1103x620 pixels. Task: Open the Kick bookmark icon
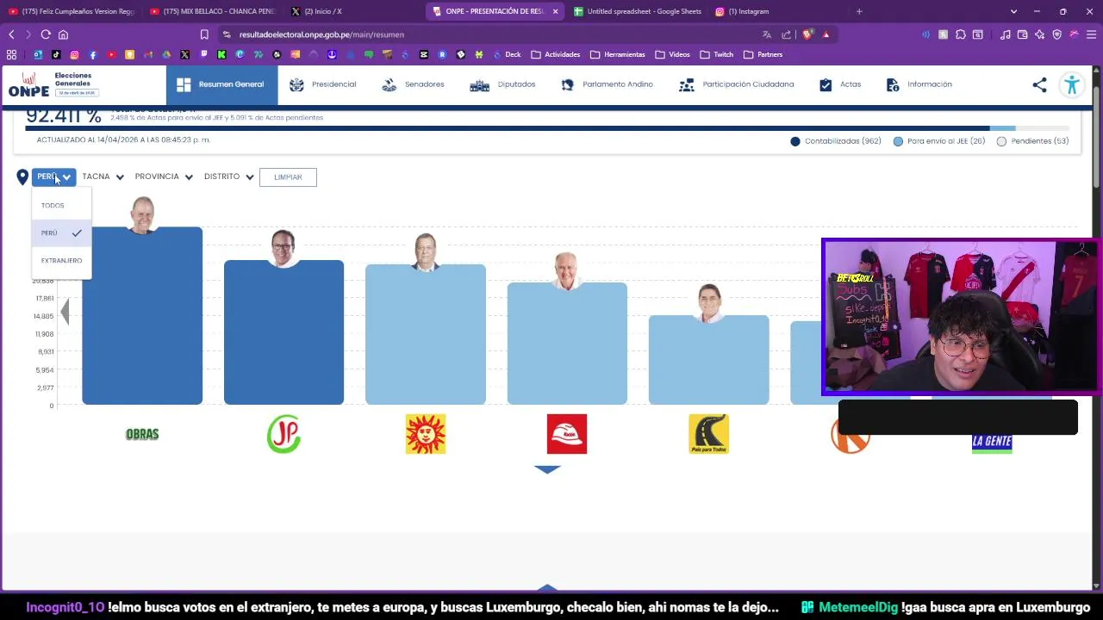coord(221,54)
